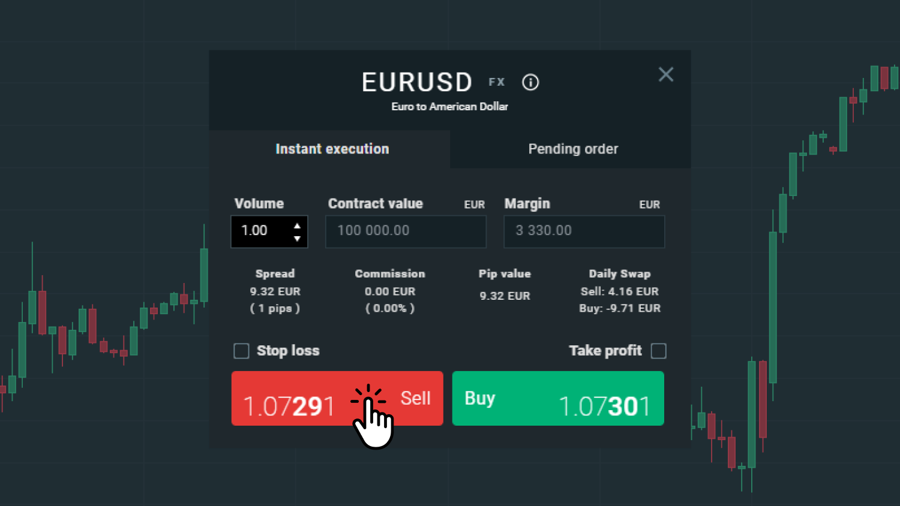Click the Commission percentage label
This screenshot has width=900, height=506.
coord(390,308)
